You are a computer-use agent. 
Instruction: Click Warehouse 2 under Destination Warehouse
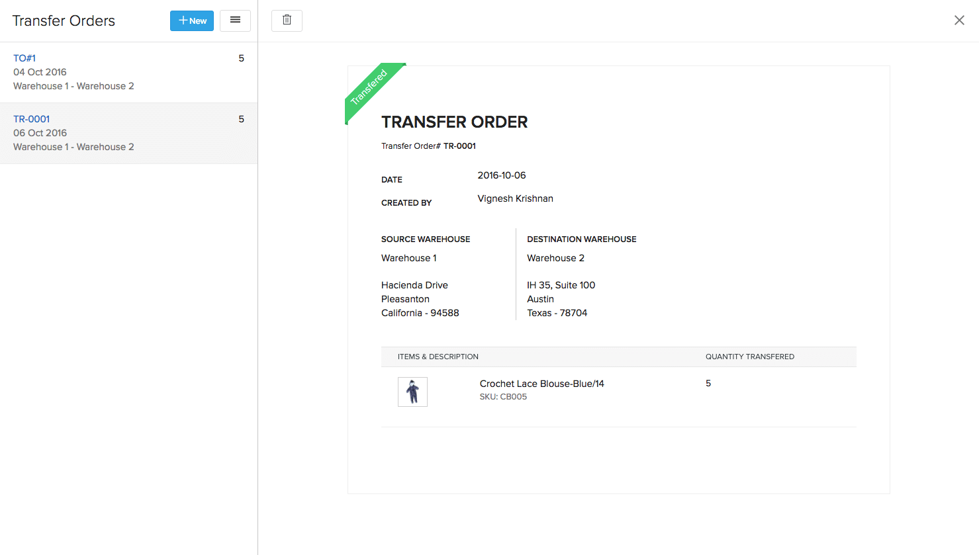[x=555, y=258]
